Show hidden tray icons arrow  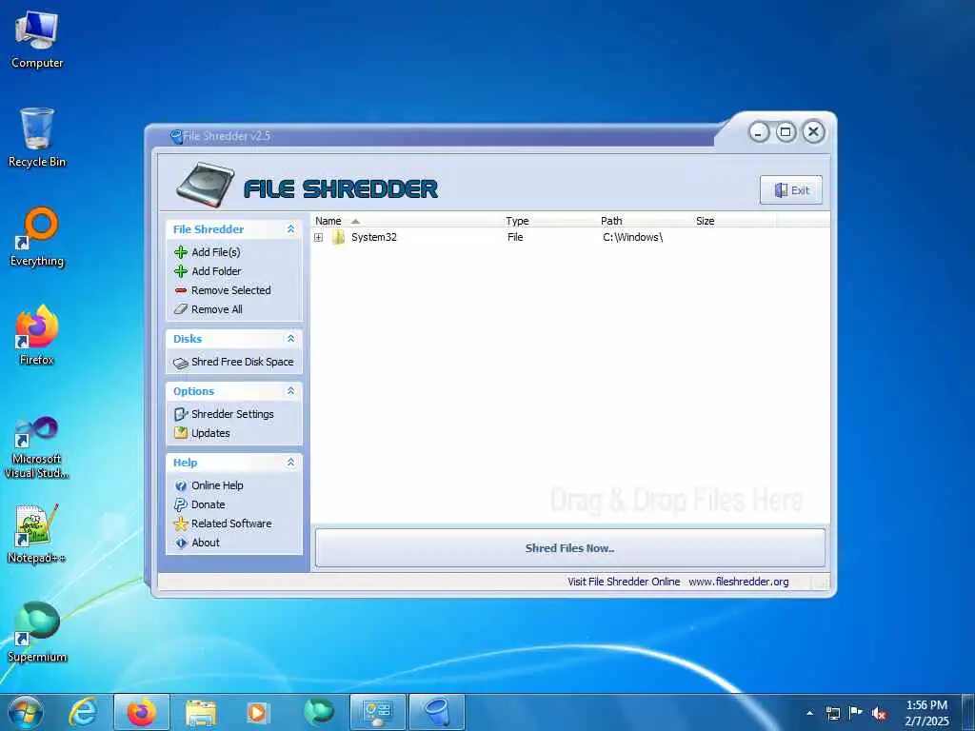[x=809, y=713]
